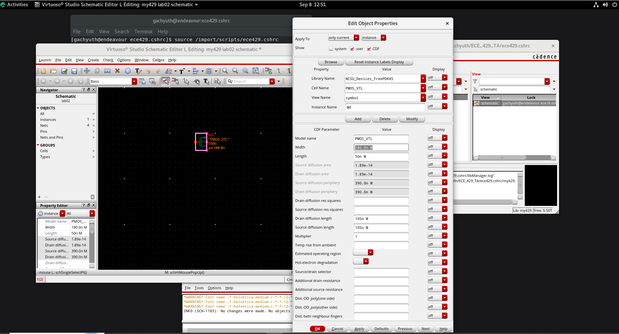Open the Terminal menu in terminal window
The image size is (619, 334).
click(x=143, y=32)
